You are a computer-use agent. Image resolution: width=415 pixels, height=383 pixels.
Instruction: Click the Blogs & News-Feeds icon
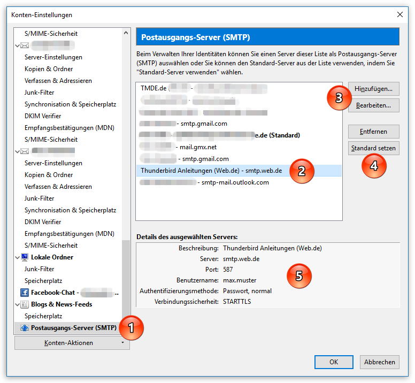pos(25,304)
